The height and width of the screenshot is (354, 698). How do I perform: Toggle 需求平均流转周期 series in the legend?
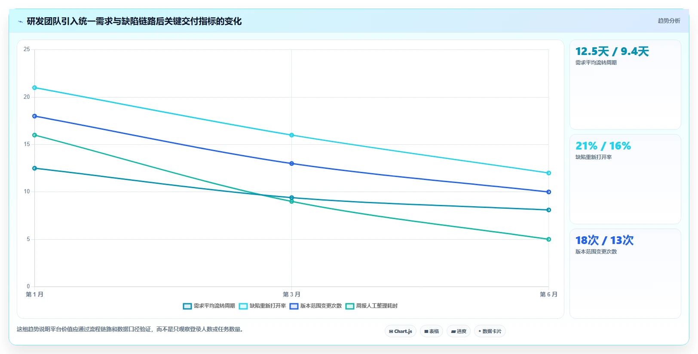209,306
